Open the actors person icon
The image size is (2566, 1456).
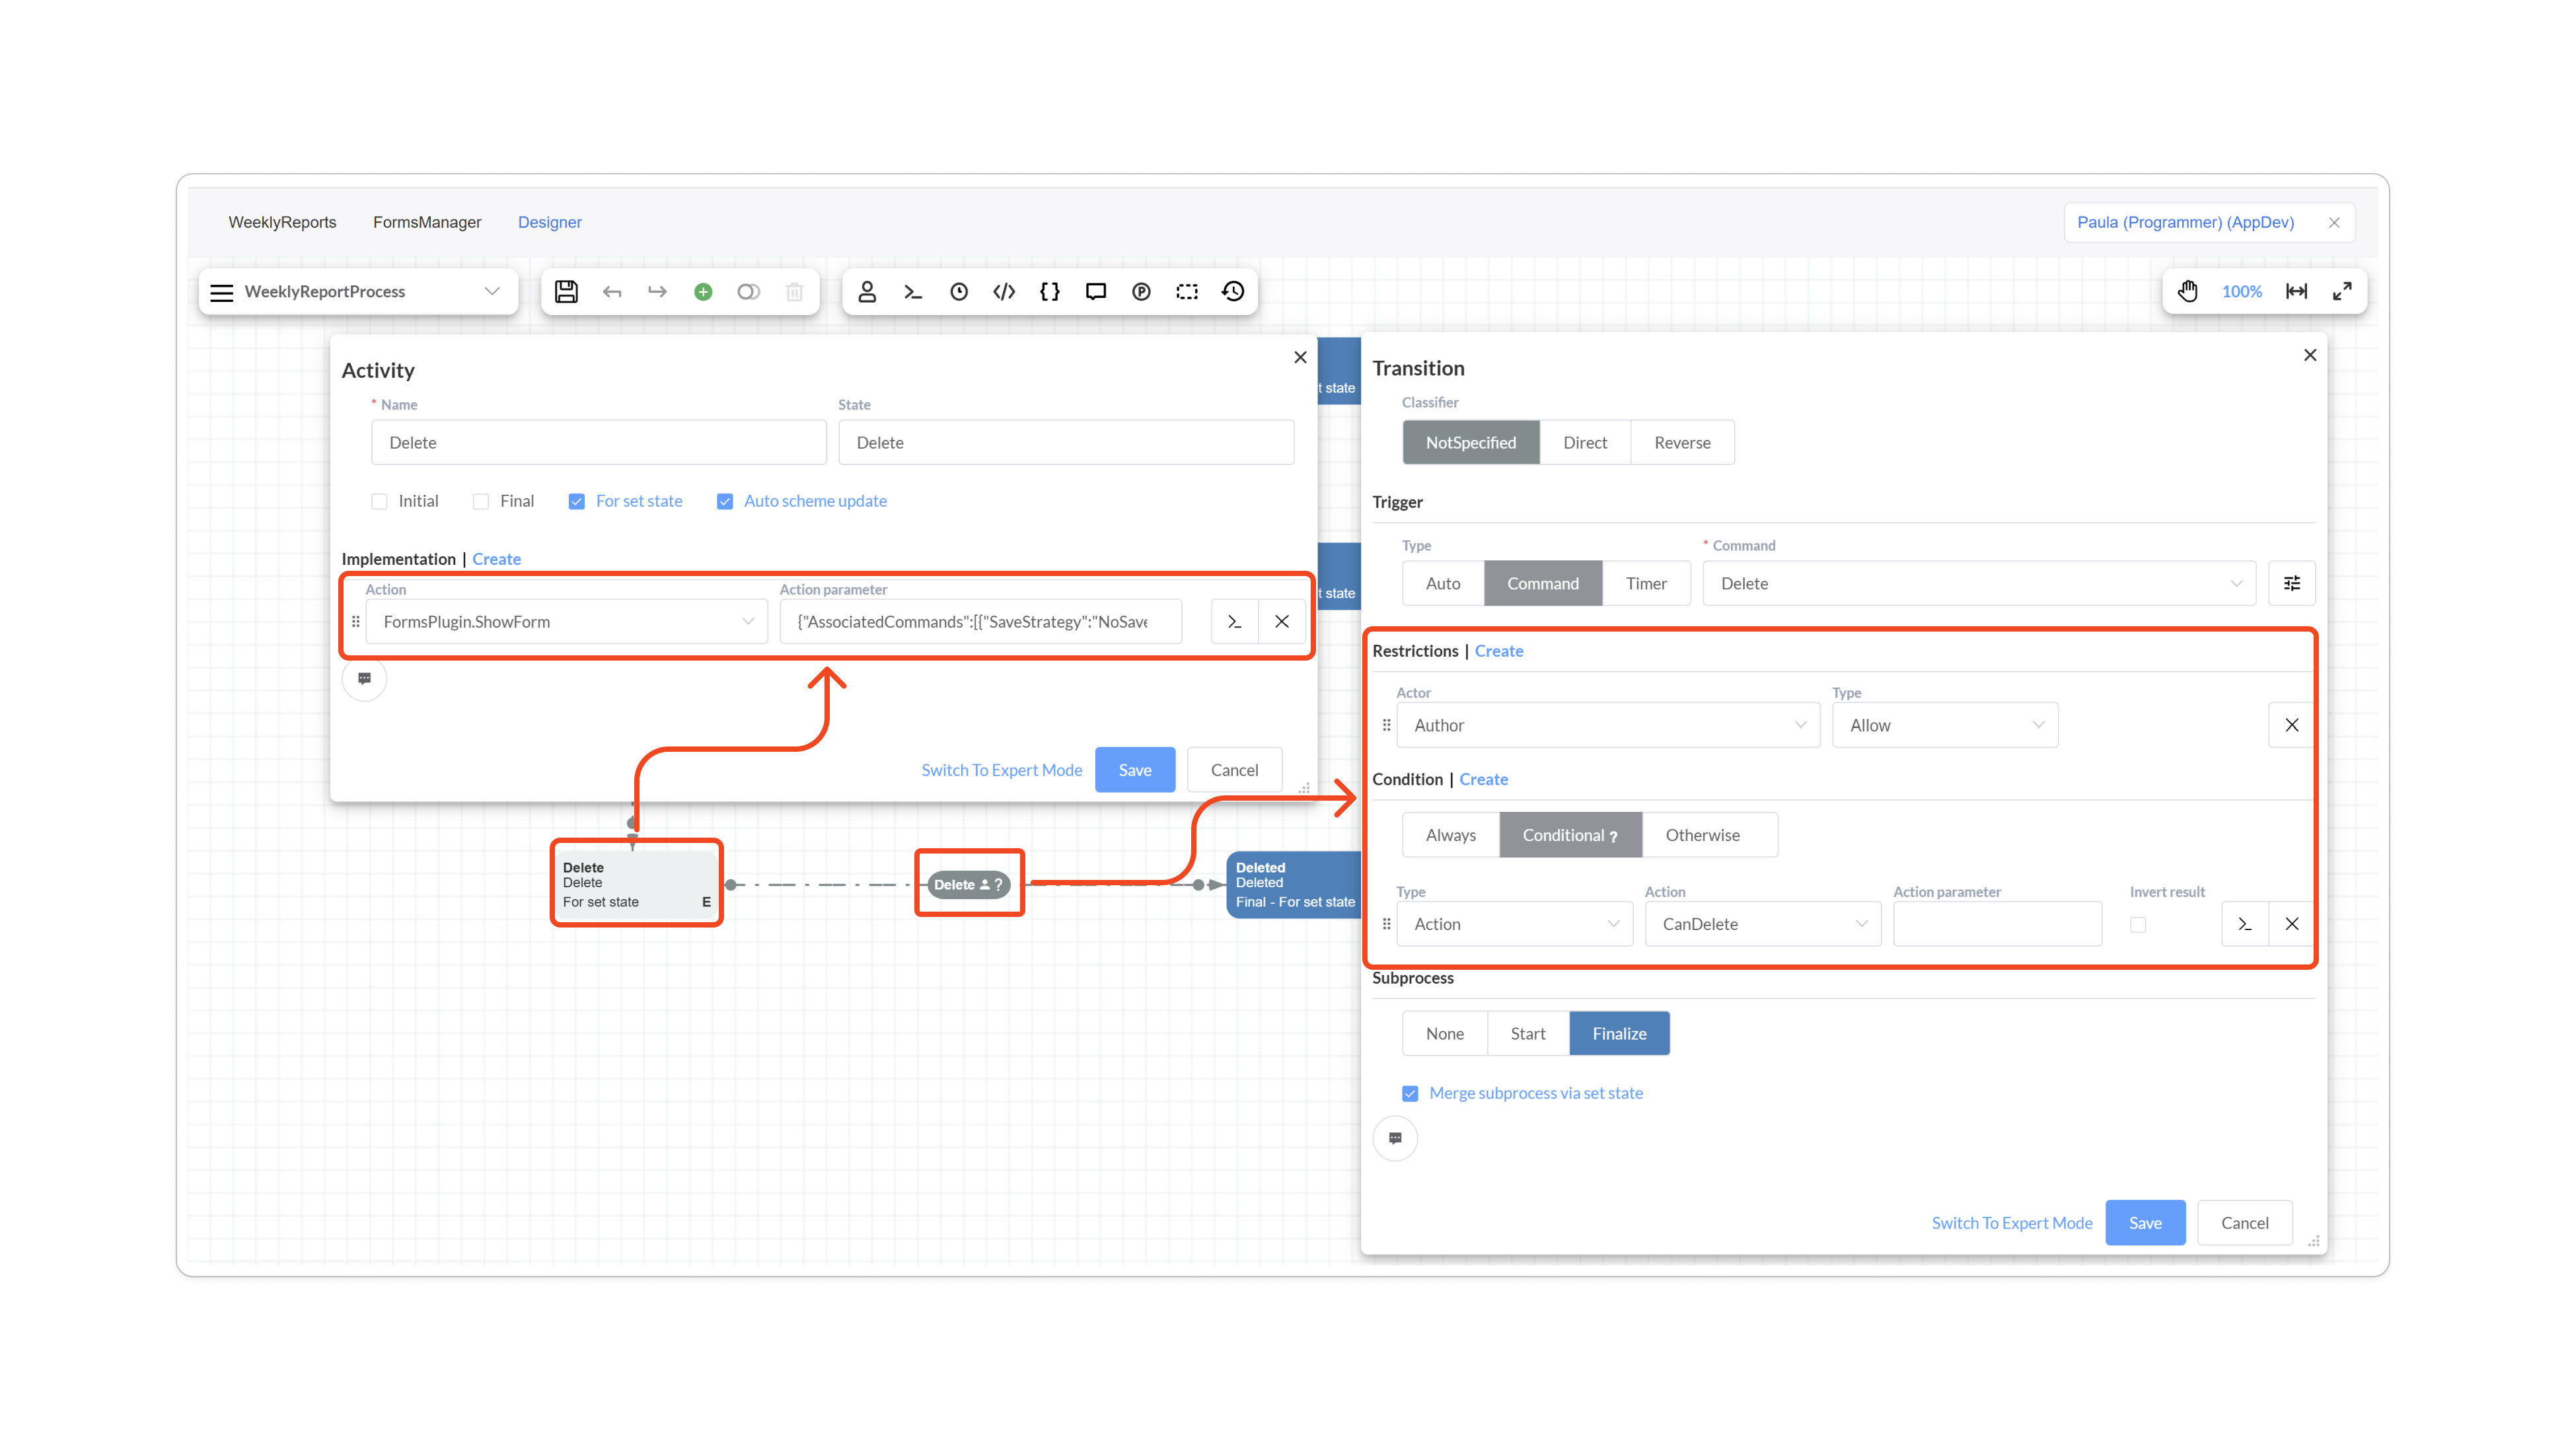[x=867, y=291]
